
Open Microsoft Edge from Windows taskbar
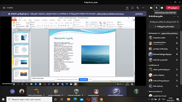pos(75,99)
